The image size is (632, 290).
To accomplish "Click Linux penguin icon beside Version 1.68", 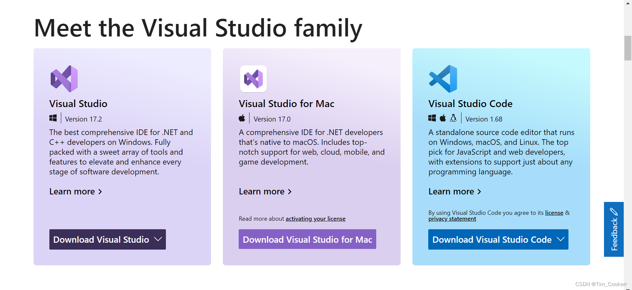I will (x=453, y=118).
